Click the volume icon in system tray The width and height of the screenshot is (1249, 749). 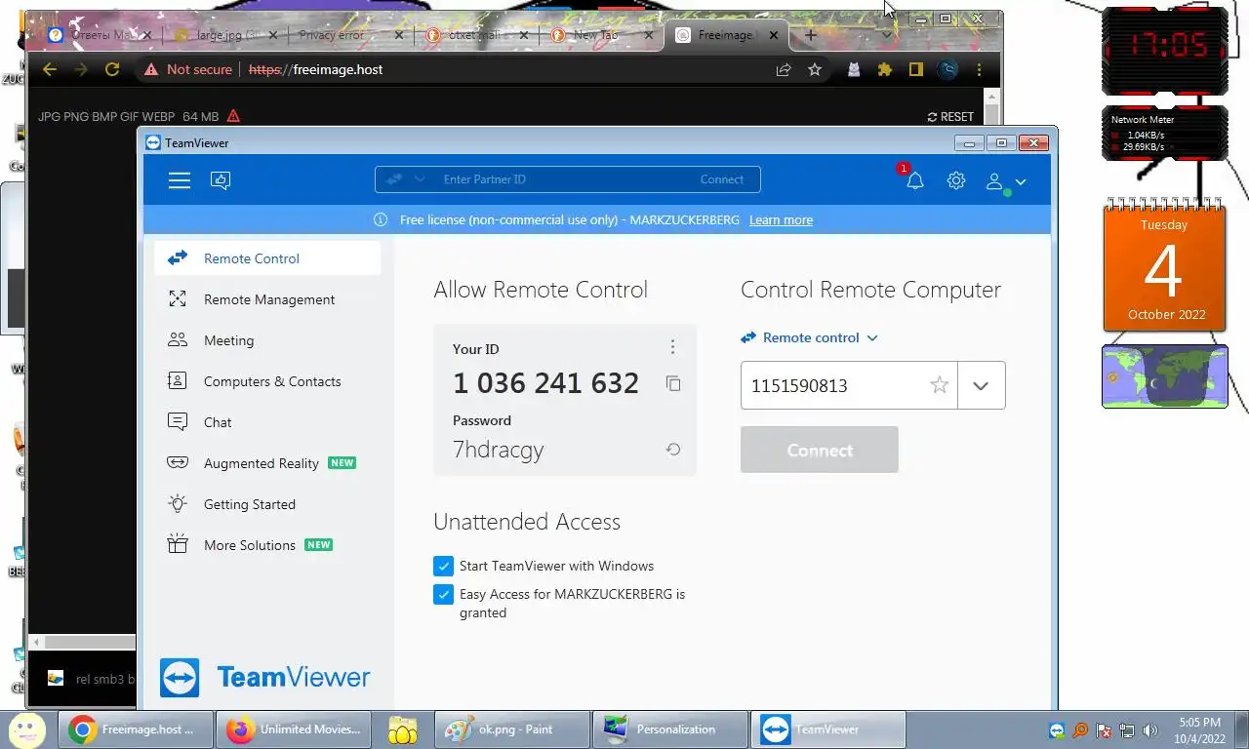click(x=1150, y=730)
